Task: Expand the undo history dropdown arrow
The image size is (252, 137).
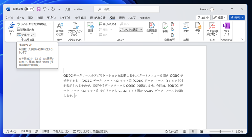Action: [49, 9]
